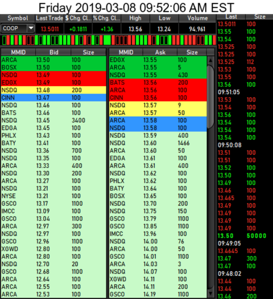Select the 09:48:02 timestamp in time and sales
Viewport: 273px width, 299px height.
click(x=229, y=274)
